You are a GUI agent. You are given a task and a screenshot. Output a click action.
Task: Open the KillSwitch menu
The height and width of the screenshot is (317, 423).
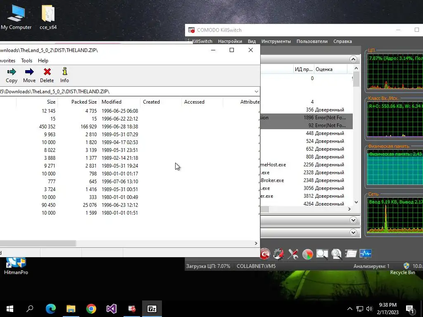pyautogui.click(x=201, y=41)
